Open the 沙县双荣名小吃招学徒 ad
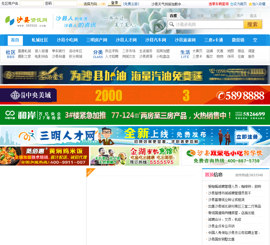Image resolution: width=270 pixels, height=245 pixels. point(225,156)
